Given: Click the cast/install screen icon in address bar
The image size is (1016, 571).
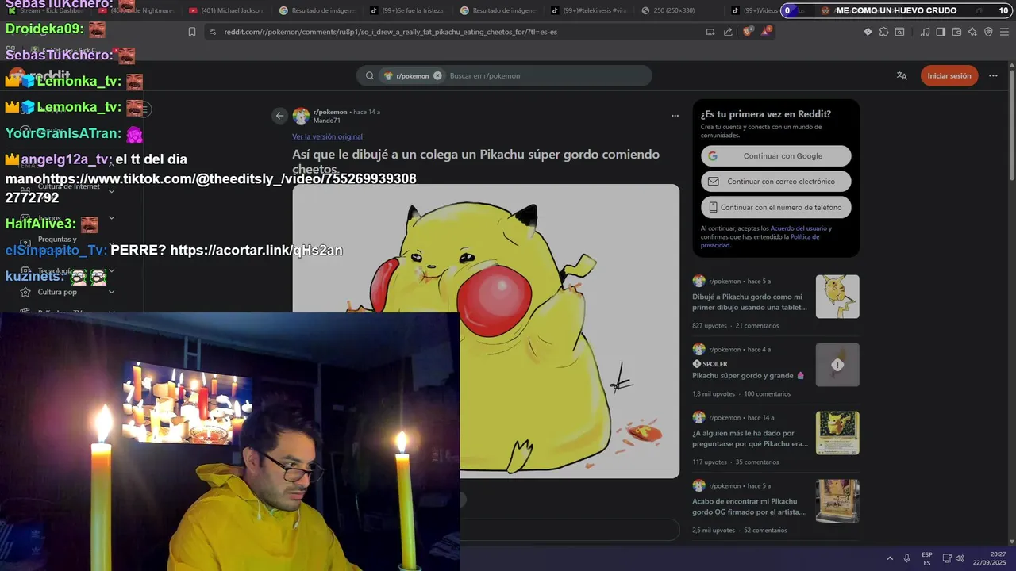Looking at the screenshot, I should coord(710,32).
